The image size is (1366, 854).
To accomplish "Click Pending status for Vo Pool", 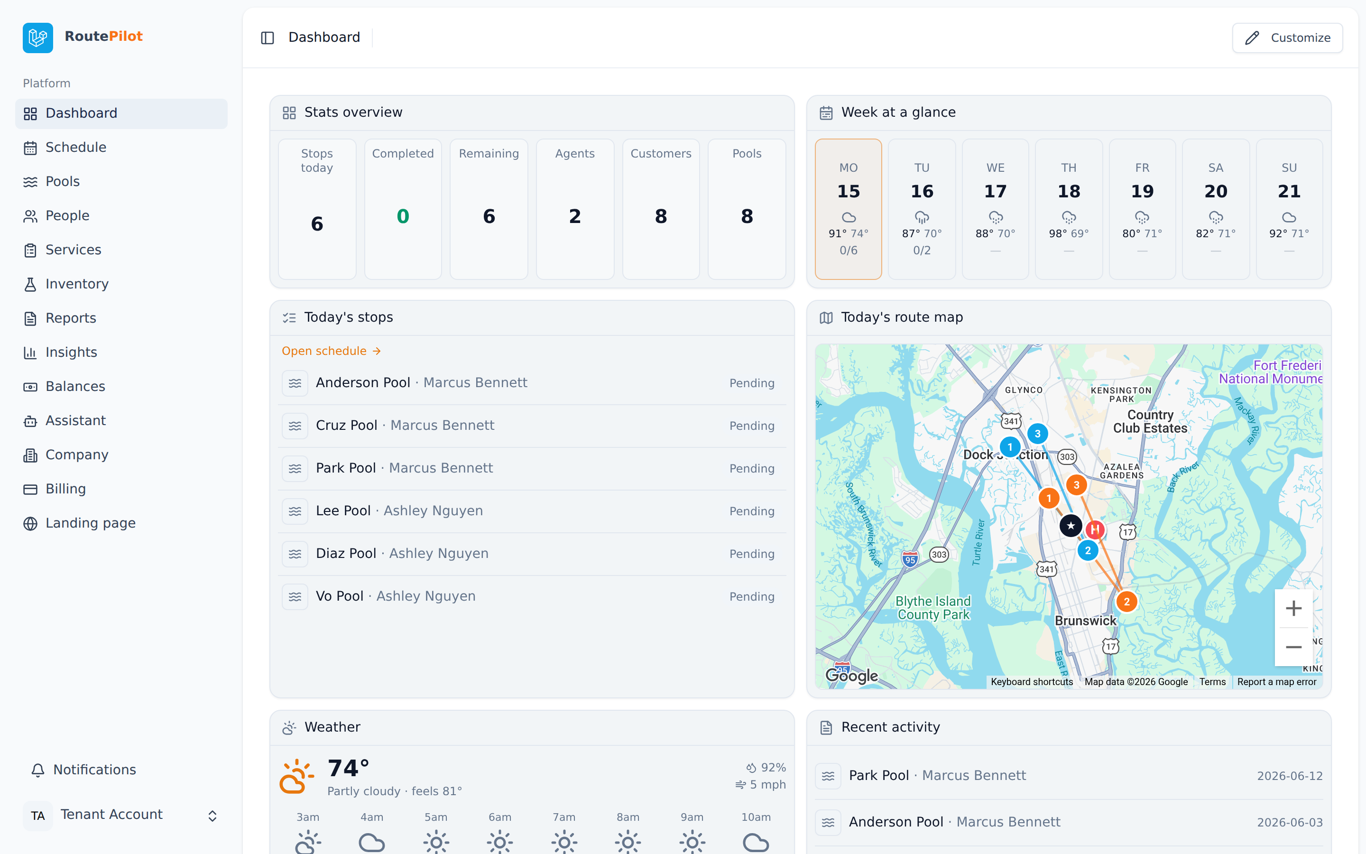I will 751,596.
